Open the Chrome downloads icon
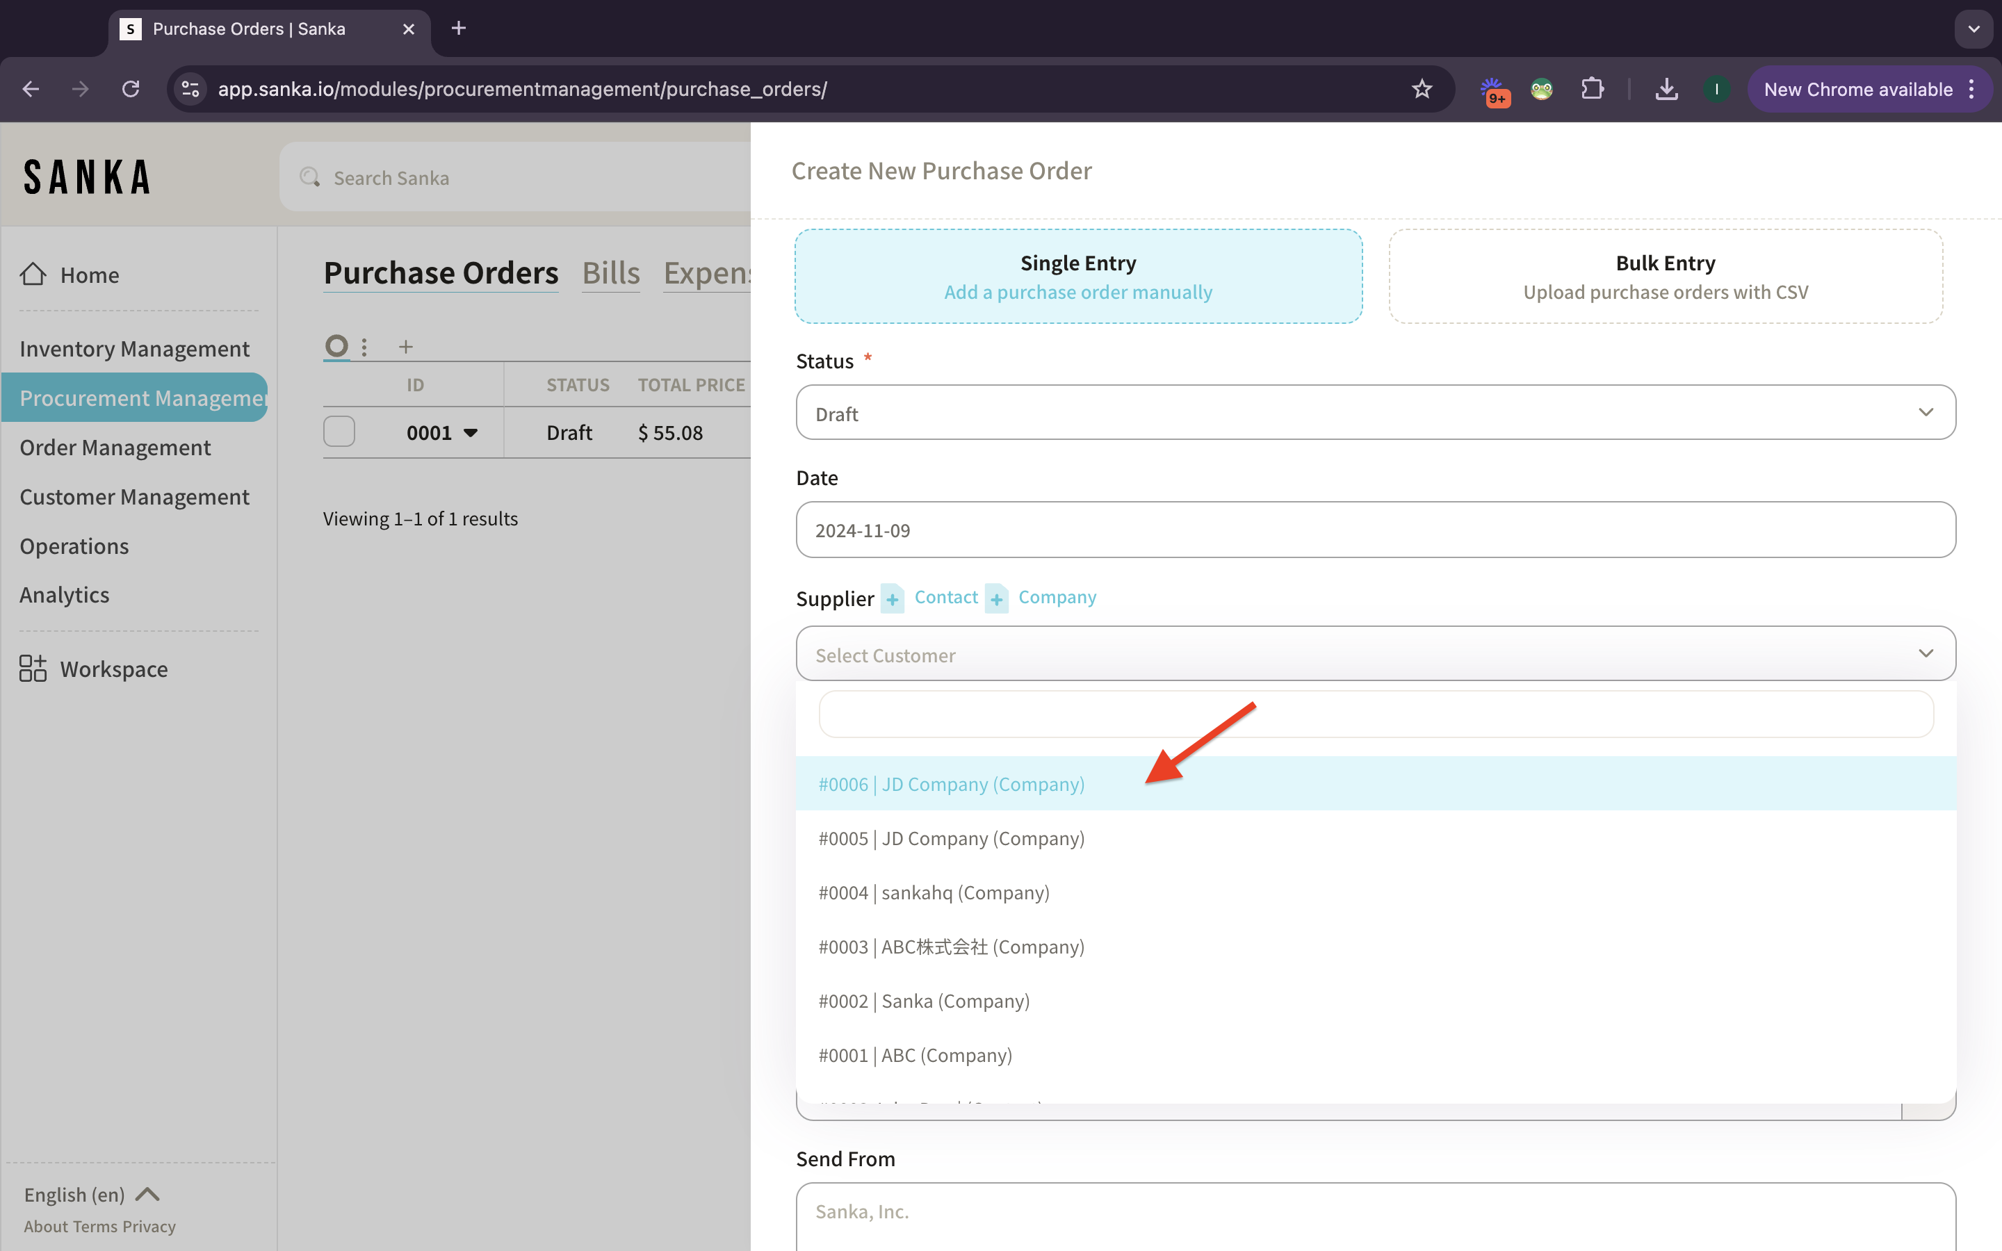 pos(1666,90)
